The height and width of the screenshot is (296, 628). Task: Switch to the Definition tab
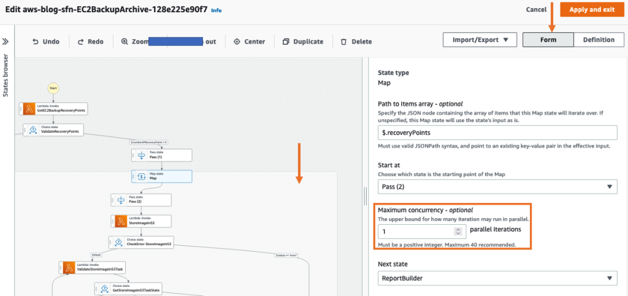(599, 40)
